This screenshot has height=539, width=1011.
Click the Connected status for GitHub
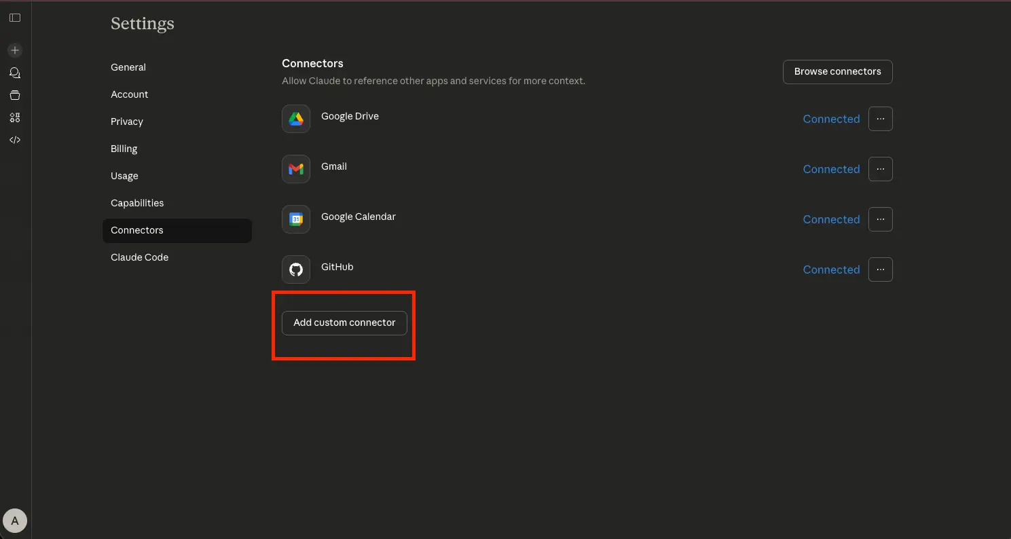coord(832,269)
